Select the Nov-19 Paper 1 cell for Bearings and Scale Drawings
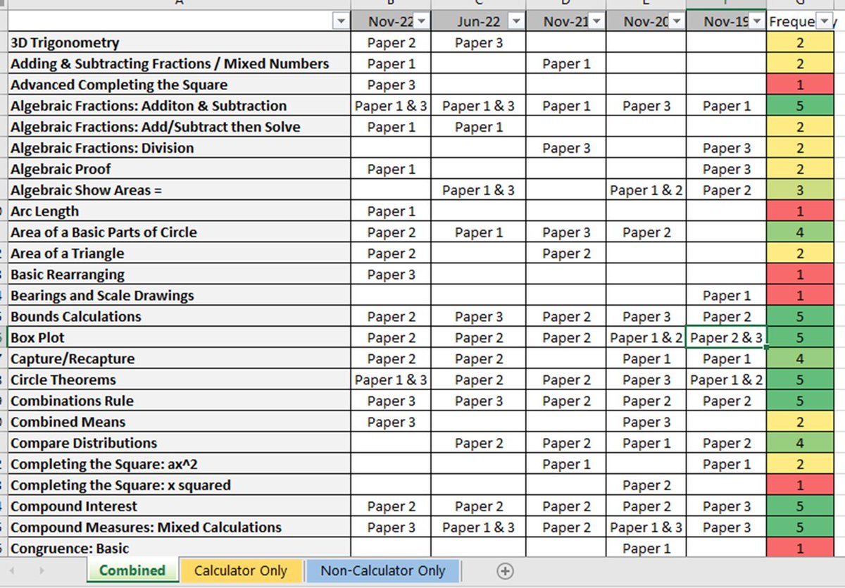The image size is (845, 588). [727, 296]
